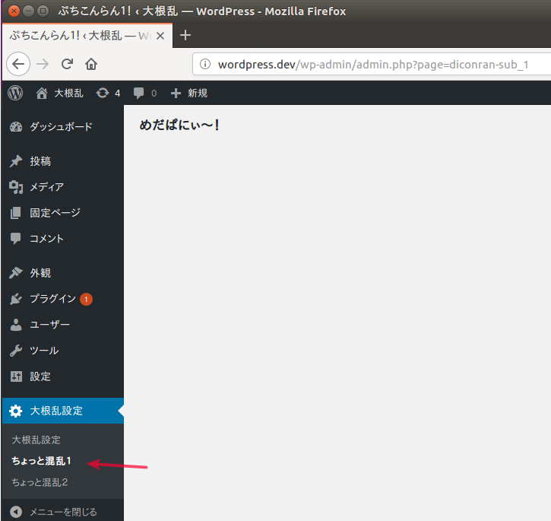Viewport: 551px width, 521px height.
Task: Click the media icon beside メディア
Action: (16, 187)
